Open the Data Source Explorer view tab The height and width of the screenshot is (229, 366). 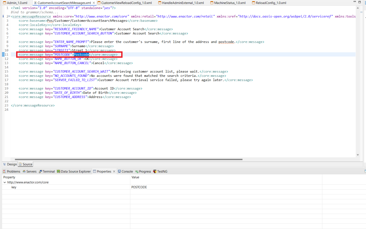click(x=74, y=172)
